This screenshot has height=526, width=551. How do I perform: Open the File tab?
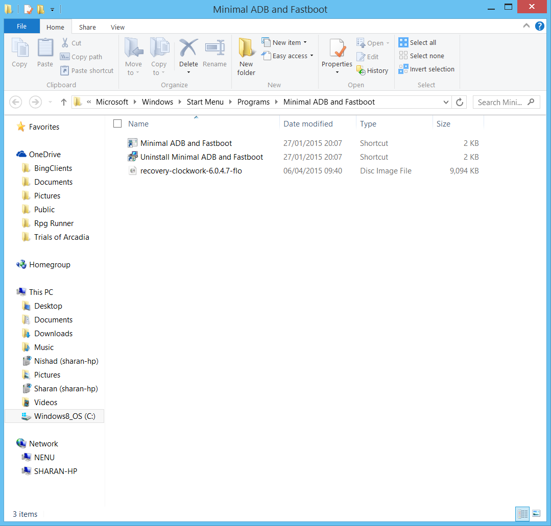click(x=21, y=26)
